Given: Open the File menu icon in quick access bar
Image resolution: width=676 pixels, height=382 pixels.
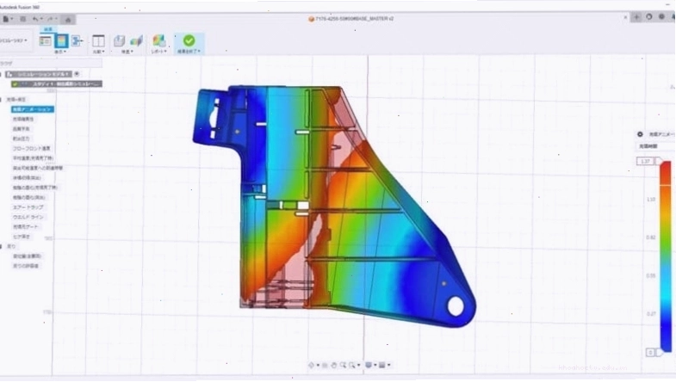Looking at the screenshot, I should (8, 19).
